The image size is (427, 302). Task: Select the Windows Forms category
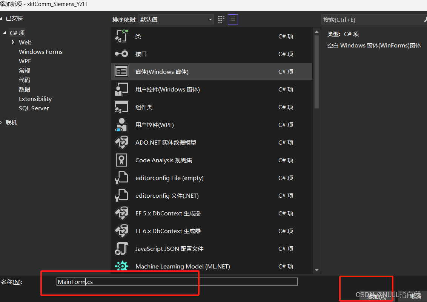40,52
